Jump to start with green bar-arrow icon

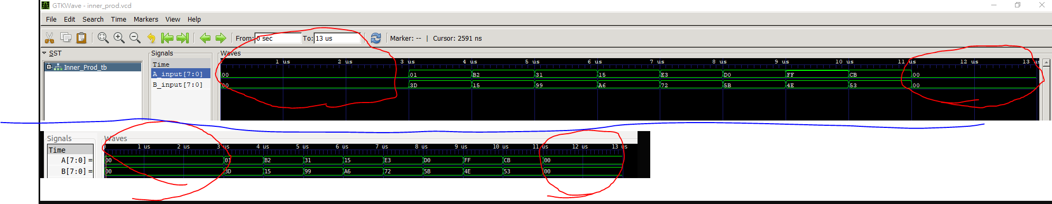click(x=167, y=38)
